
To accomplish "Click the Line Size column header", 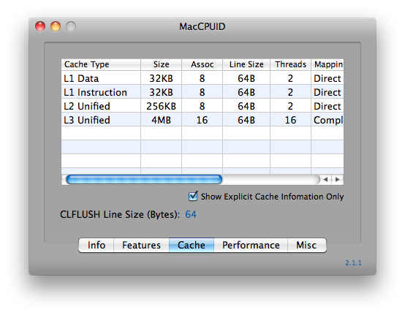I will point(246,64).
